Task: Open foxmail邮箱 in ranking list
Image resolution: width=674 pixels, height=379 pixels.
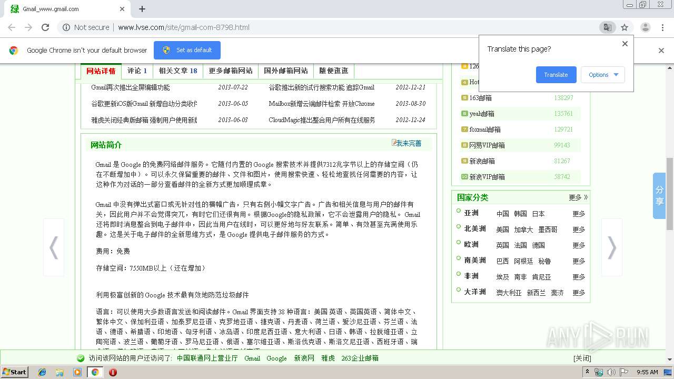Action: [485, 129]
